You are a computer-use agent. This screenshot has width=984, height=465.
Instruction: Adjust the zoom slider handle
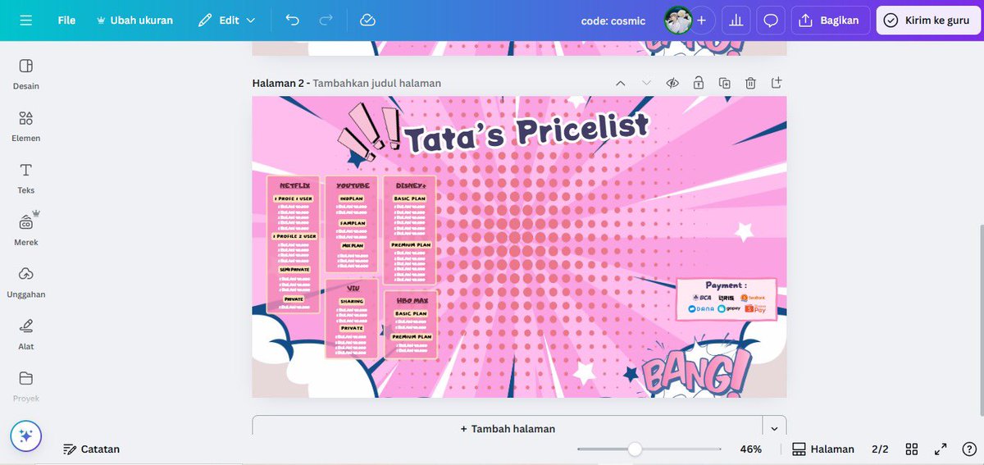635,449
